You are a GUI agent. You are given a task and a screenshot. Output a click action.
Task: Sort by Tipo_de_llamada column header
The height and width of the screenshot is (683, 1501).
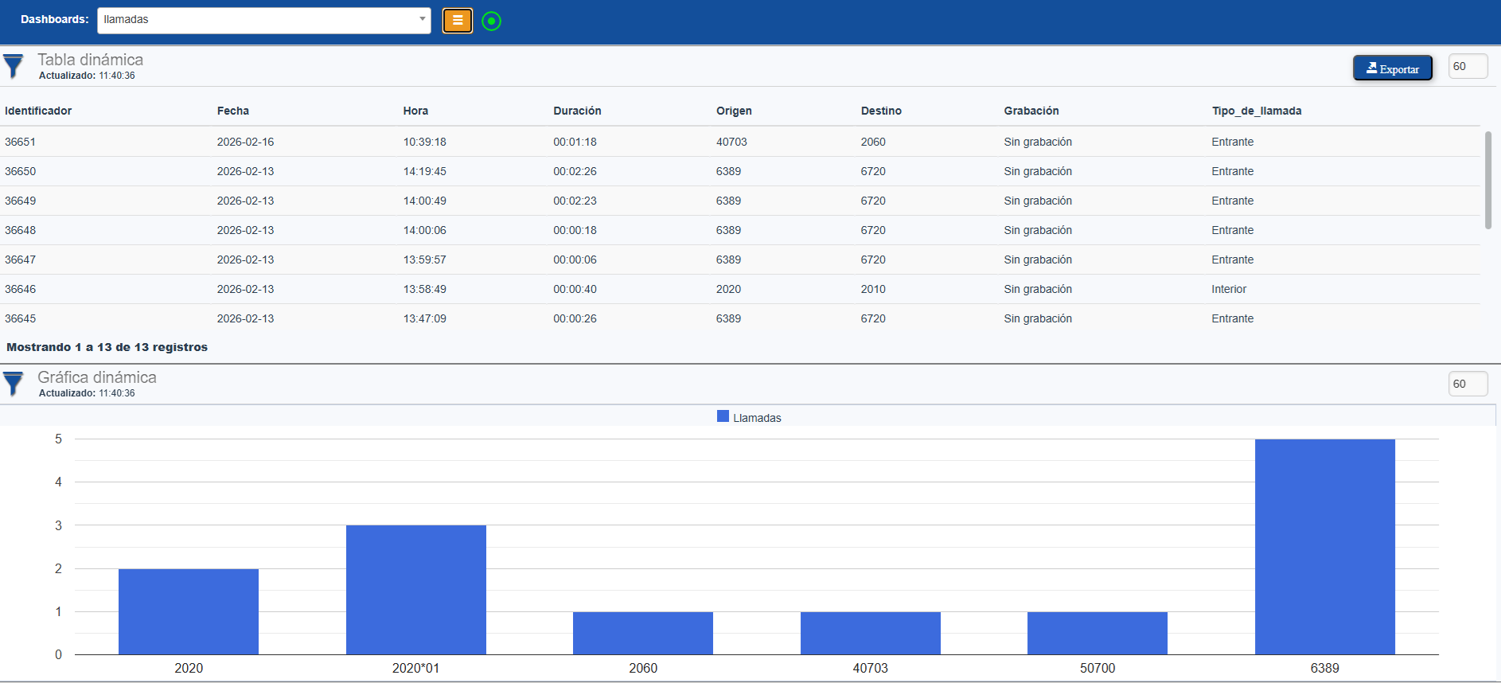1256,111
